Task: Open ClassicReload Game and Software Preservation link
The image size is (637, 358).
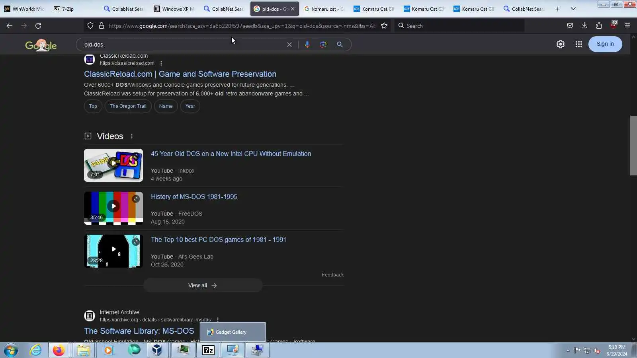Action: point(180,74)
